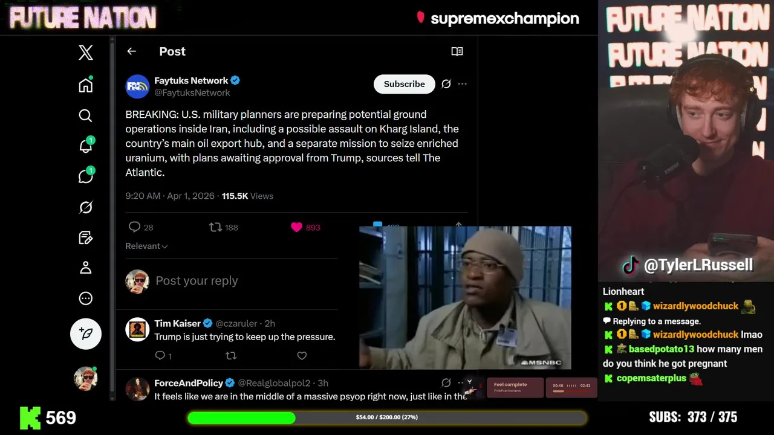This screenshot has width=774, height=435.
Task: Open the messages chat icon
Action: tap(86, 176)
